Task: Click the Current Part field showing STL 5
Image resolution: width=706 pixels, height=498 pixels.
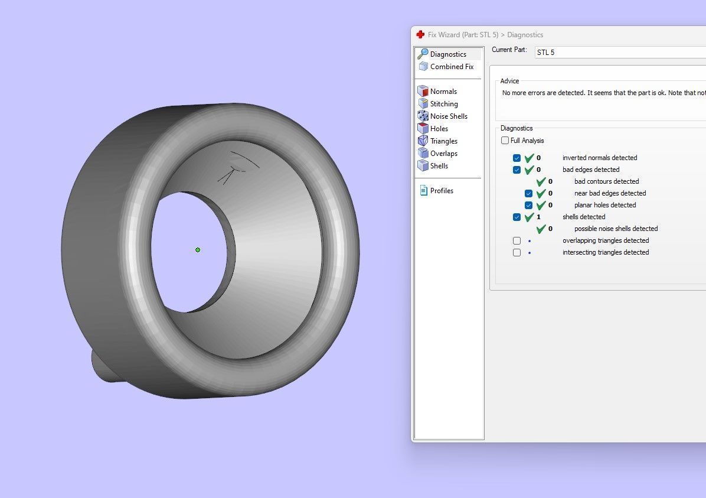Action: (620, 52)
